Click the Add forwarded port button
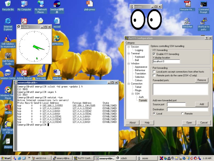This screenshot has width=214, height=161. coord(201,104)
